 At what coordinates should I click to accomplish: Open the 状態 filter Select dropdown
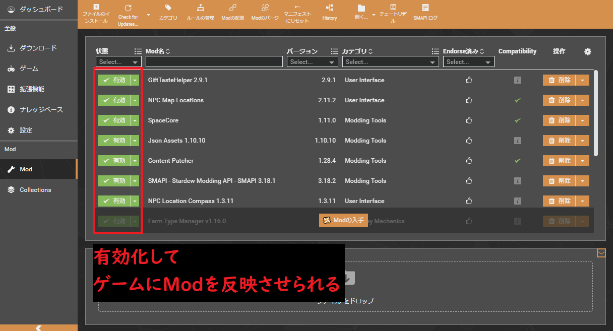(118, 61)
